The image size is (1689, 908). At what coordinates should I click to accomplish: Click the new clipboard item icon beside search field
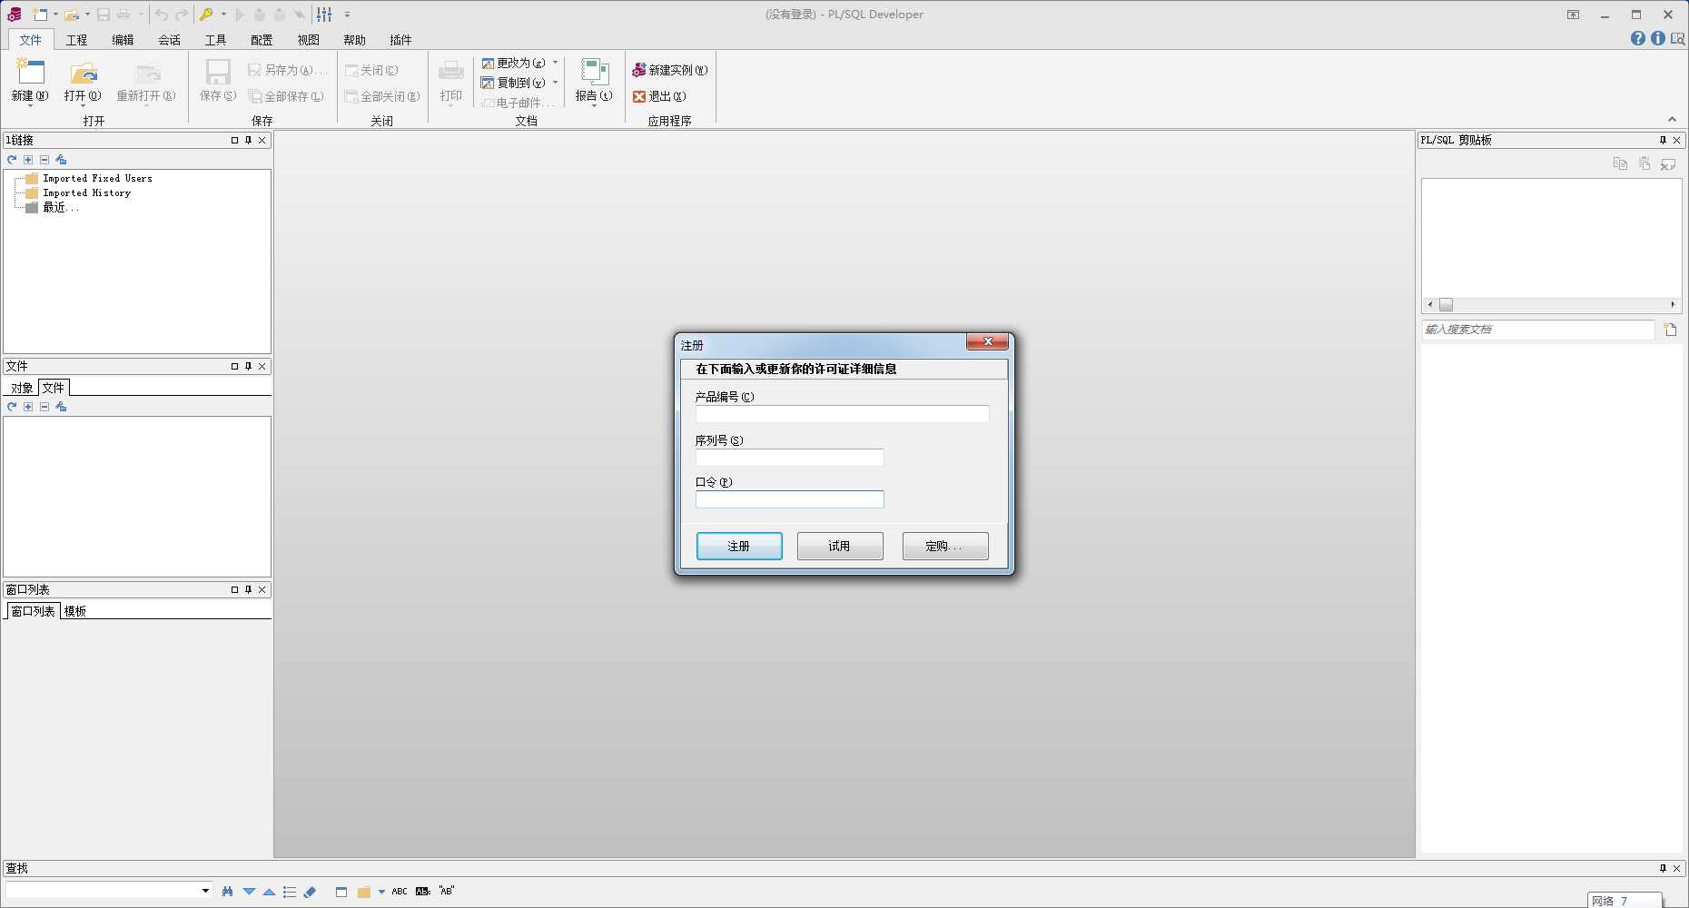click(x=1670, y=330)
